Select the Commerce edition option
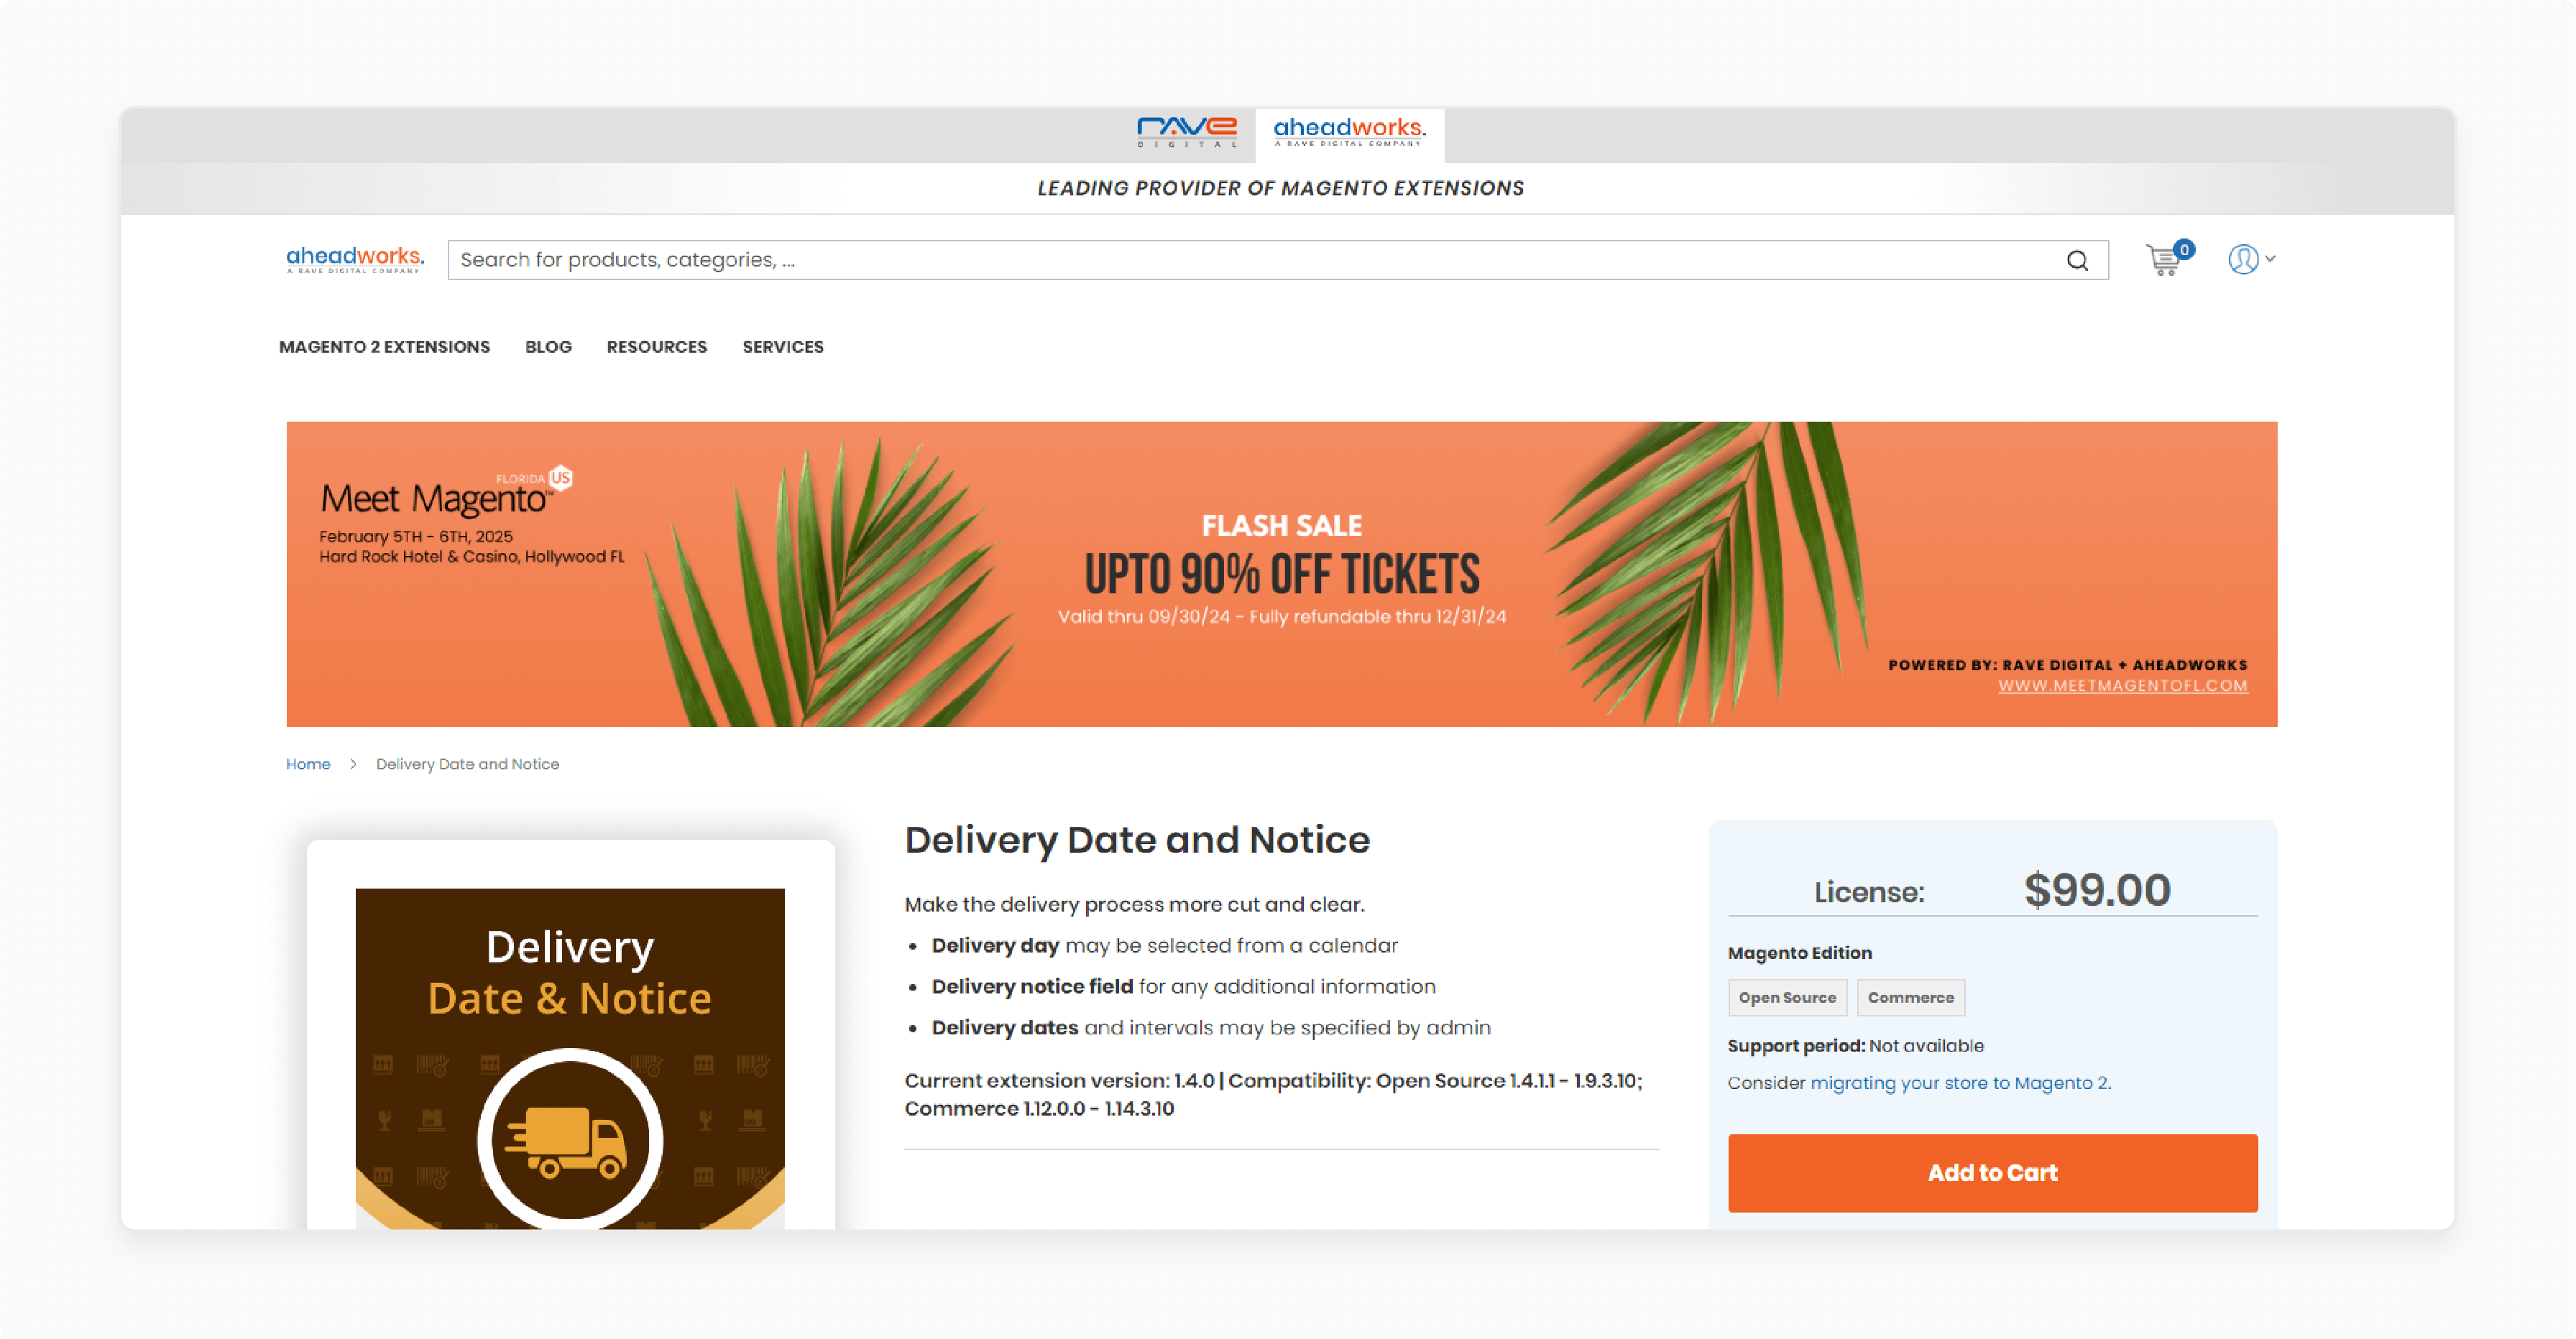The width and height of the screenshot is (2576, 1339). coord(1910,997)
